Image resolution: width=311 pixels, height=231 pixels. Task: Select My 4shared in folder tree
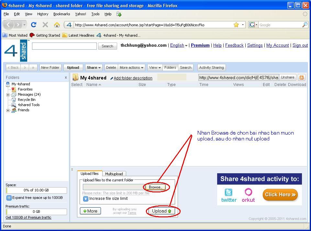[x=21, y=84]
